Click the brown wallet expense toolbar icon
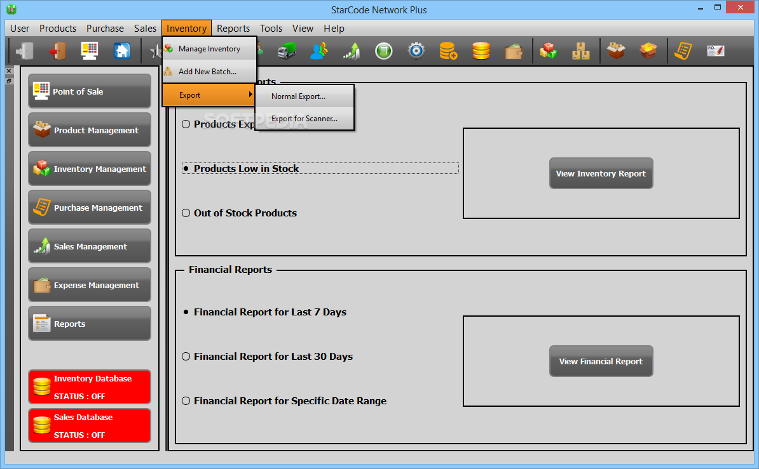 (x=514, y=51)
